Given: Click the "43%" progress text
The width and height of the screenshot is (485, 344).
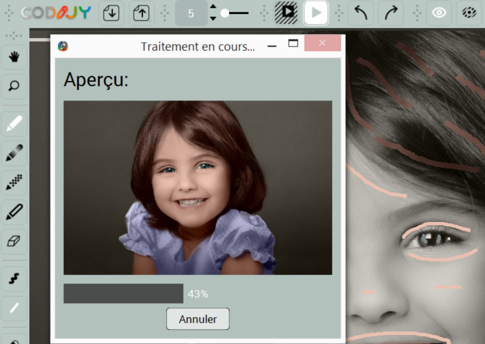Looking at the screenshot, I should coord(198,294).
